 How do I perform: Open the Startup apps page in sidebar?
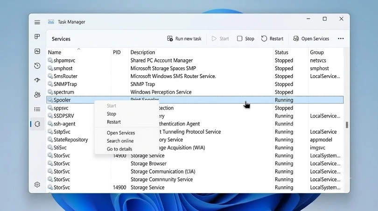[37, 80]
